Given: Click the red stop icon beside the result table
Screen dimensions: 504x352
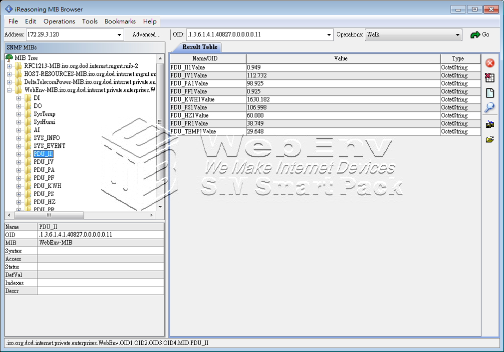Looking at the screenshot, I should 490,63.
